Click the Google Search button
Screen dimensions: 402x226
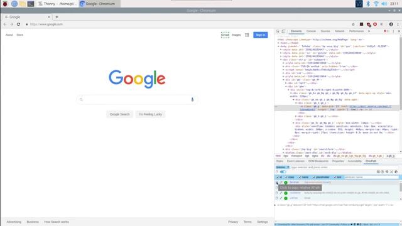[x=120, y=114]
